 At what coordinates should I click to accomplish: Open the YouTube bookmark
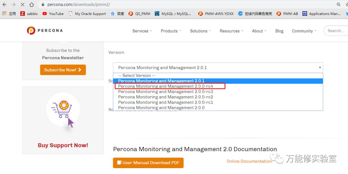tap(53, 14)
